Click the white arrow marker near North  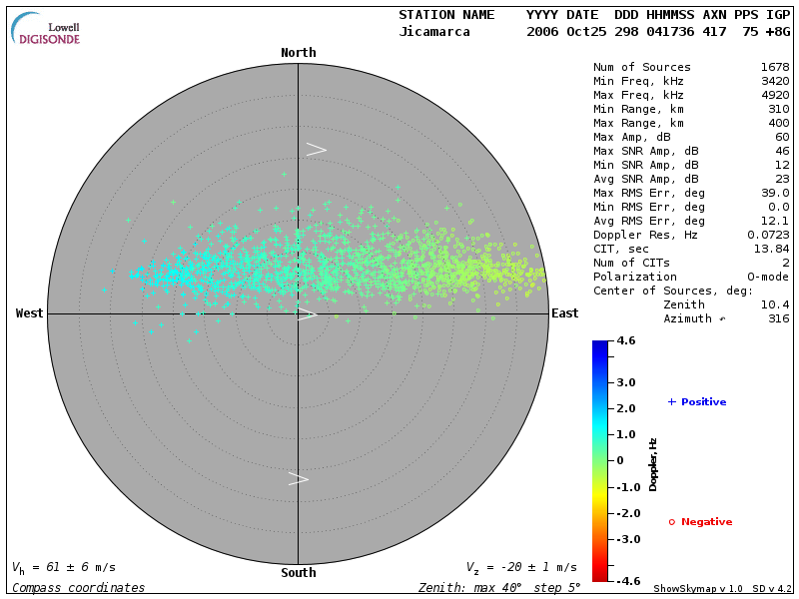tap(316, 149)
